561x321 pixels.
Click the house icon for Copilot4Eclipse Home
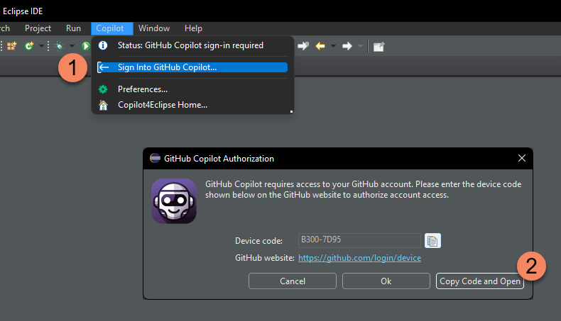(x=103, y=105)
